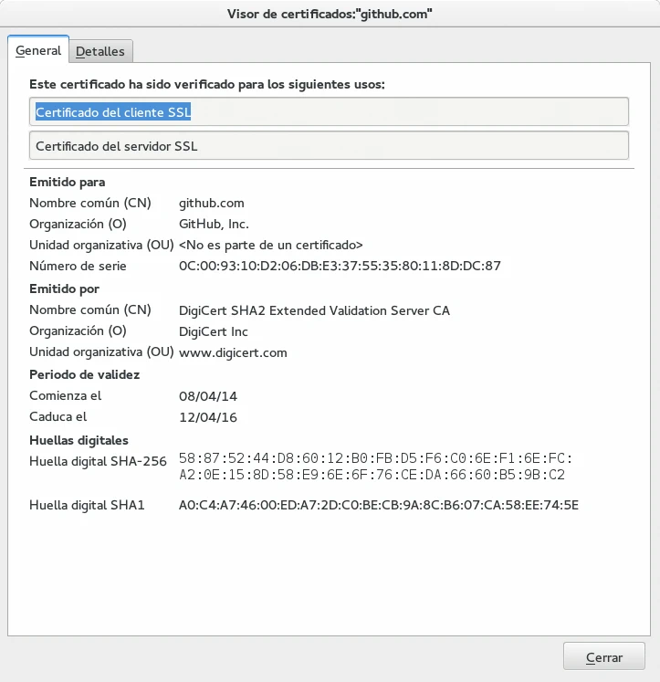Switch to the Detalles tab
Viewport: 660px width, 682px height.
point(100,52)
